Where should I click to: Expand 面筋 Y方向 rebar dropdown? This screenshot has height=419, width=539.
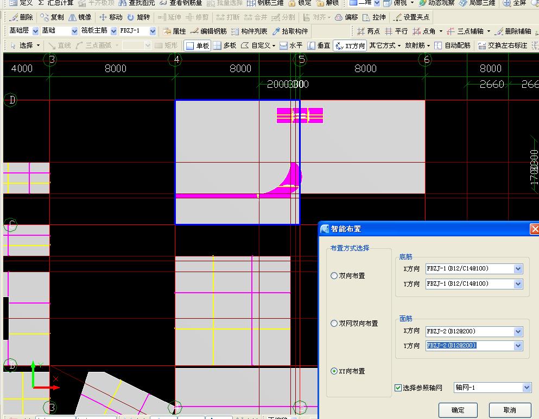click(518, 346)
